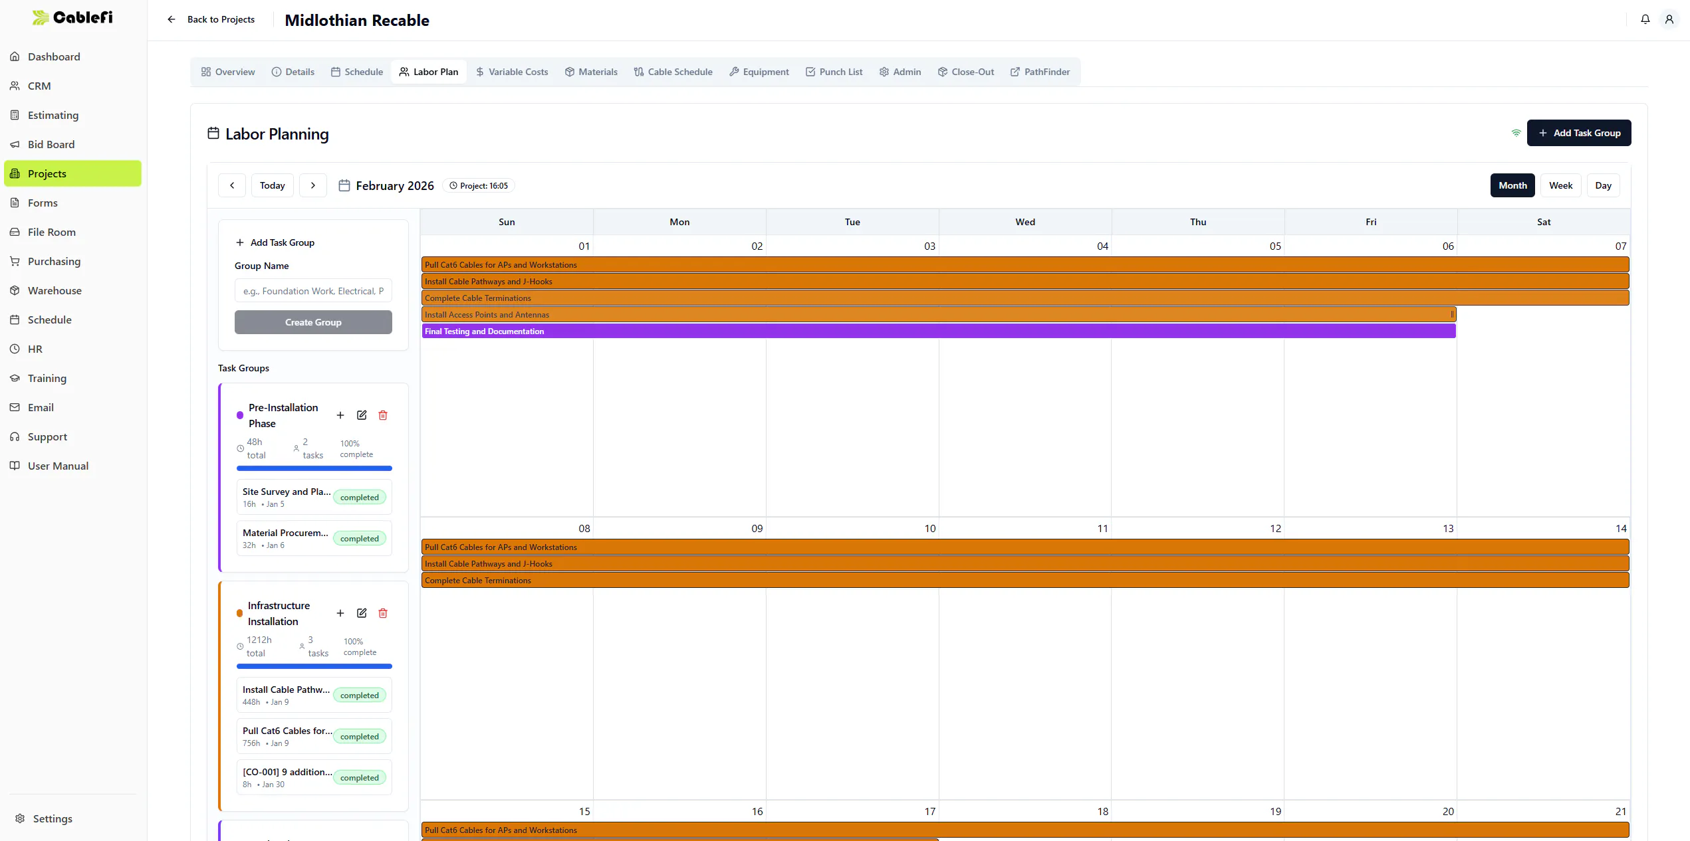Click the back arrow to Projects
Screen dimensions: 1690x841
pos(172,19)
